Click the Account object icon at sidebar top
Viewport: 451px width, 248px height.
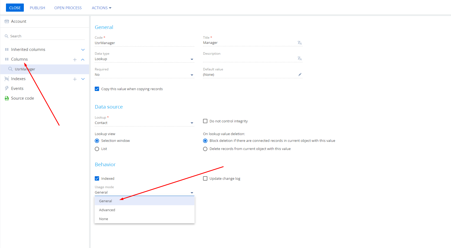point(6,21)
